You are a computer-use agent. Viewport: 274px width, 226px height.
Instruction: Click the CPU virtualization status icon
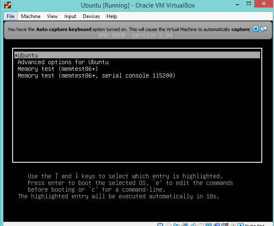pos(225,225)
